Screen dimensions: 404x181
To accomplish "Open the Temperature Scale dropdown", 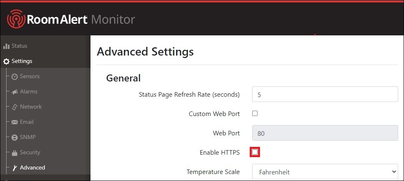I will click(x=325, y=172).
